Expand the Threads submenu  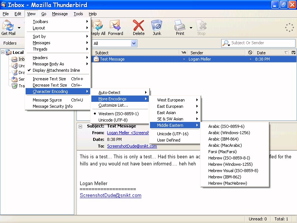(58, 49)
